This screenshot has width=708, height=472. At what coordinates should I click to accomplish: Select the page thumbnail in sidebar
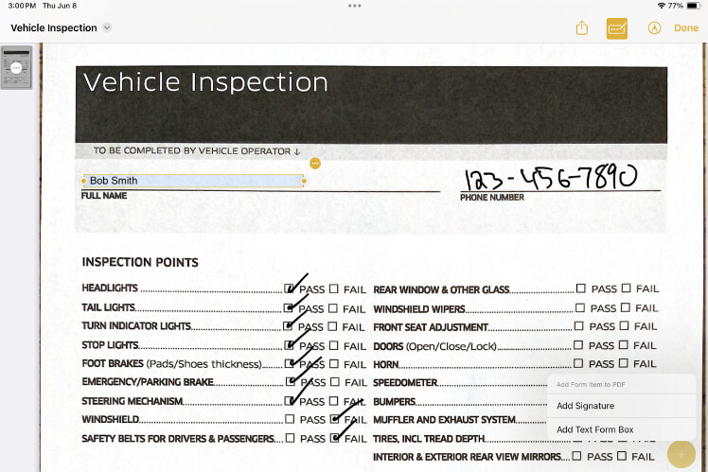17,68
